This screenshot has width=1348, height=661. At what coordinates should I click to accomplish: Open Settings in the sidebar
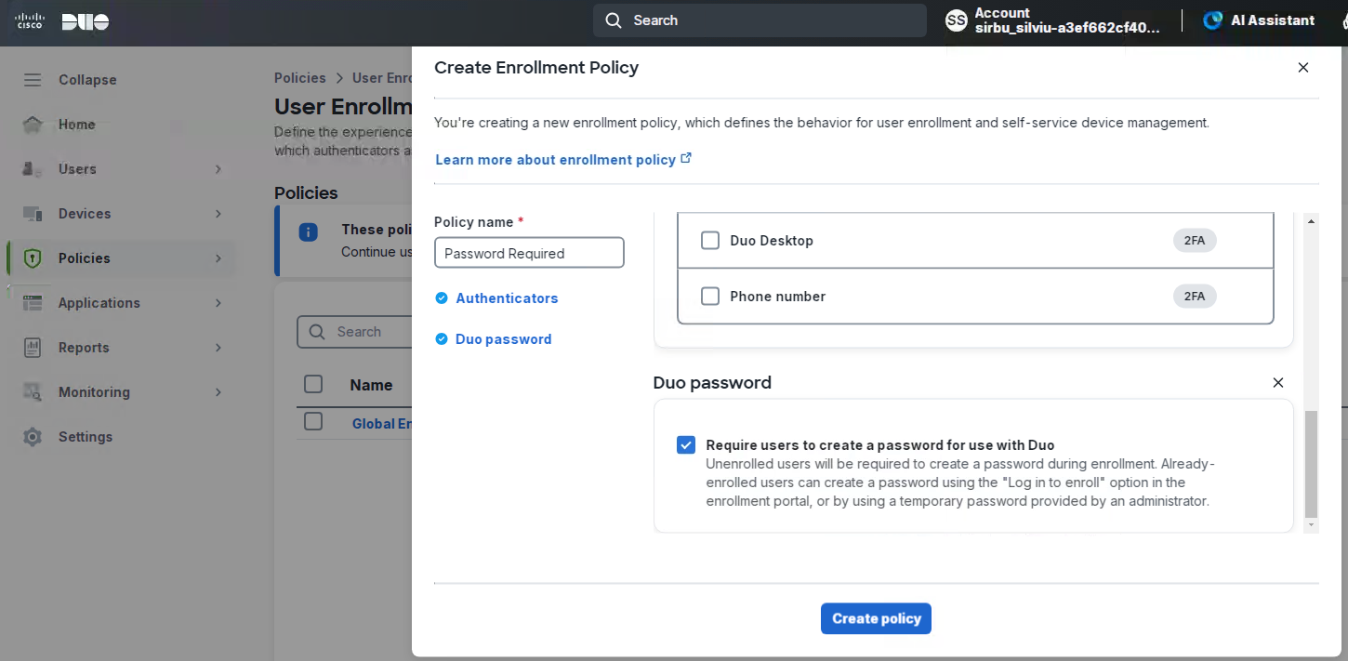tap(86, 437)
